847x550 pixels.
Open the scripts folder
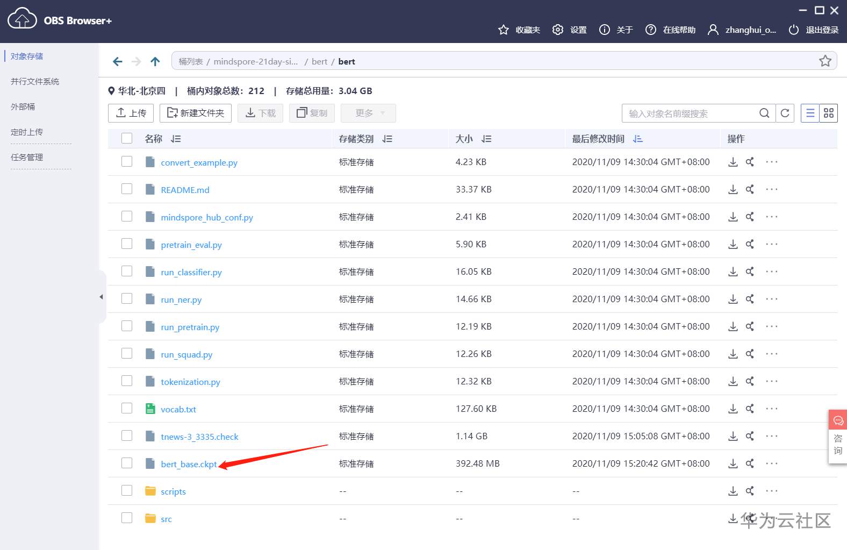(173, 491)
